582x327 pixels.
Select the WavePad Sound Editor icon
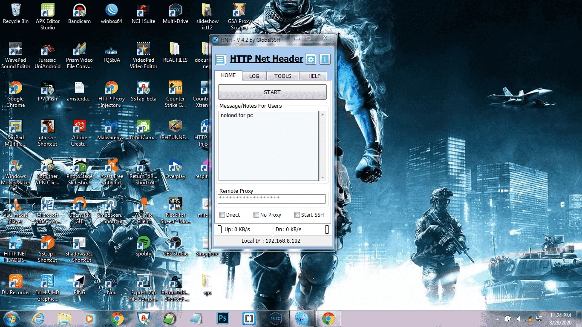click(16, 55)
